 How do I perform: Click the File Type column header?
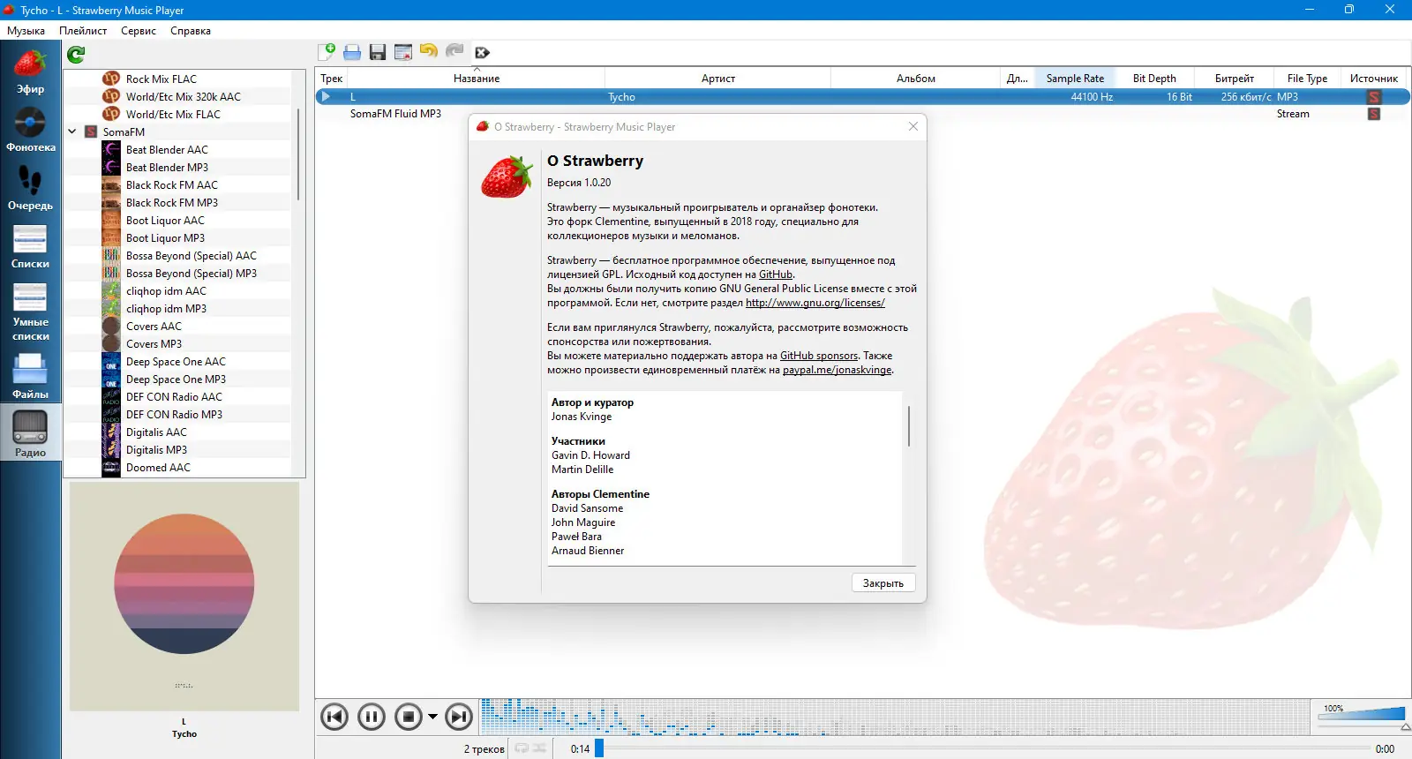(x=1307, y=79)
